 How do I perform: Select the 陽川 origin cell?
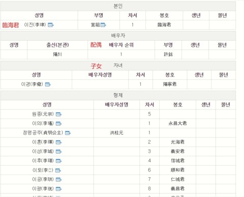pyautogui.click(x=57, y=54)
